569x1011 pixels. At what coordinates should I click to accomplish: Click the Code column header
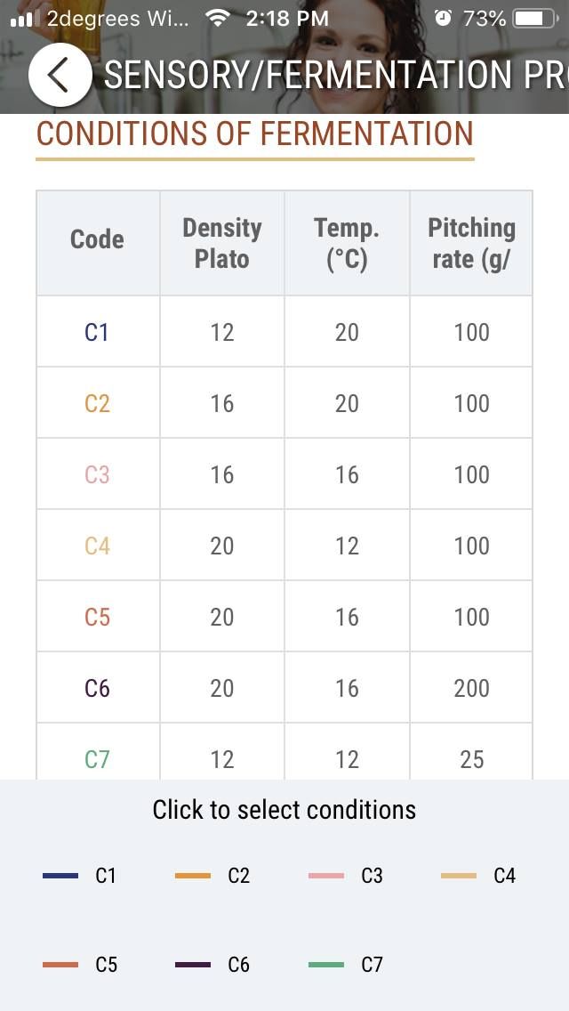pyautogui.click(x=97, y=239)
